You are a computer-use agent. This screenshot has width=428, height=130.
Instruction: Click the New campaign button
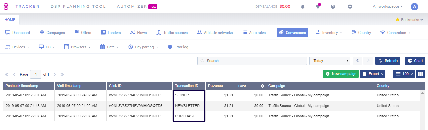pyautogui.click(x=341, y=74)
